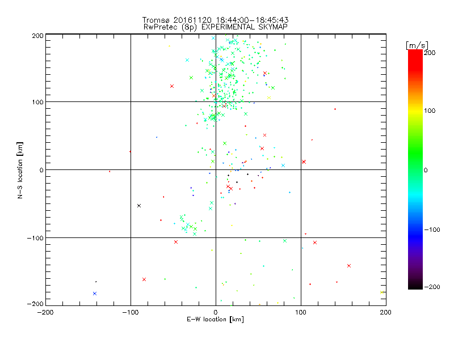454x340 pixels.
Task: Select the red dot near E-W -125 km, N-S 0
Action: (110, 172)
